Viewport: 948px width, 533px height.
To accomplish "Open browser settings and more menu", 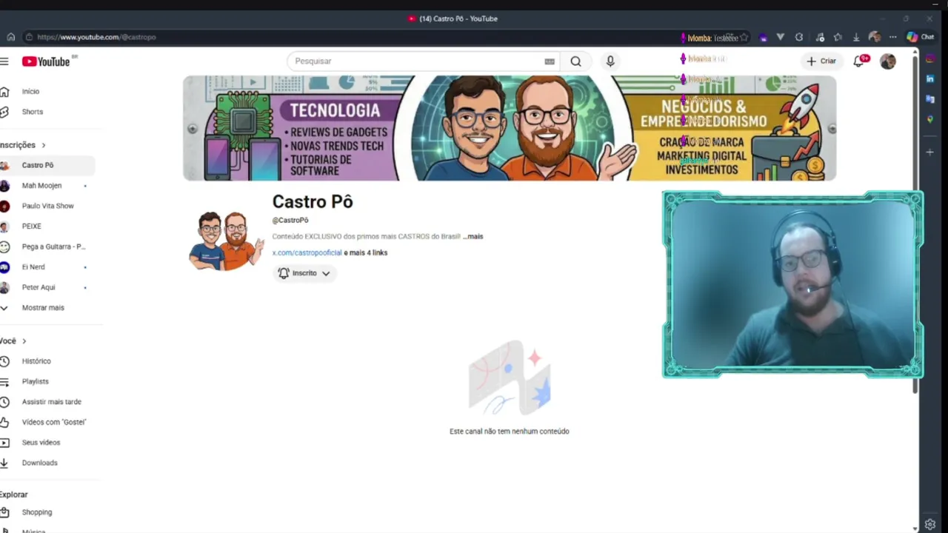I will pos(892,37).
